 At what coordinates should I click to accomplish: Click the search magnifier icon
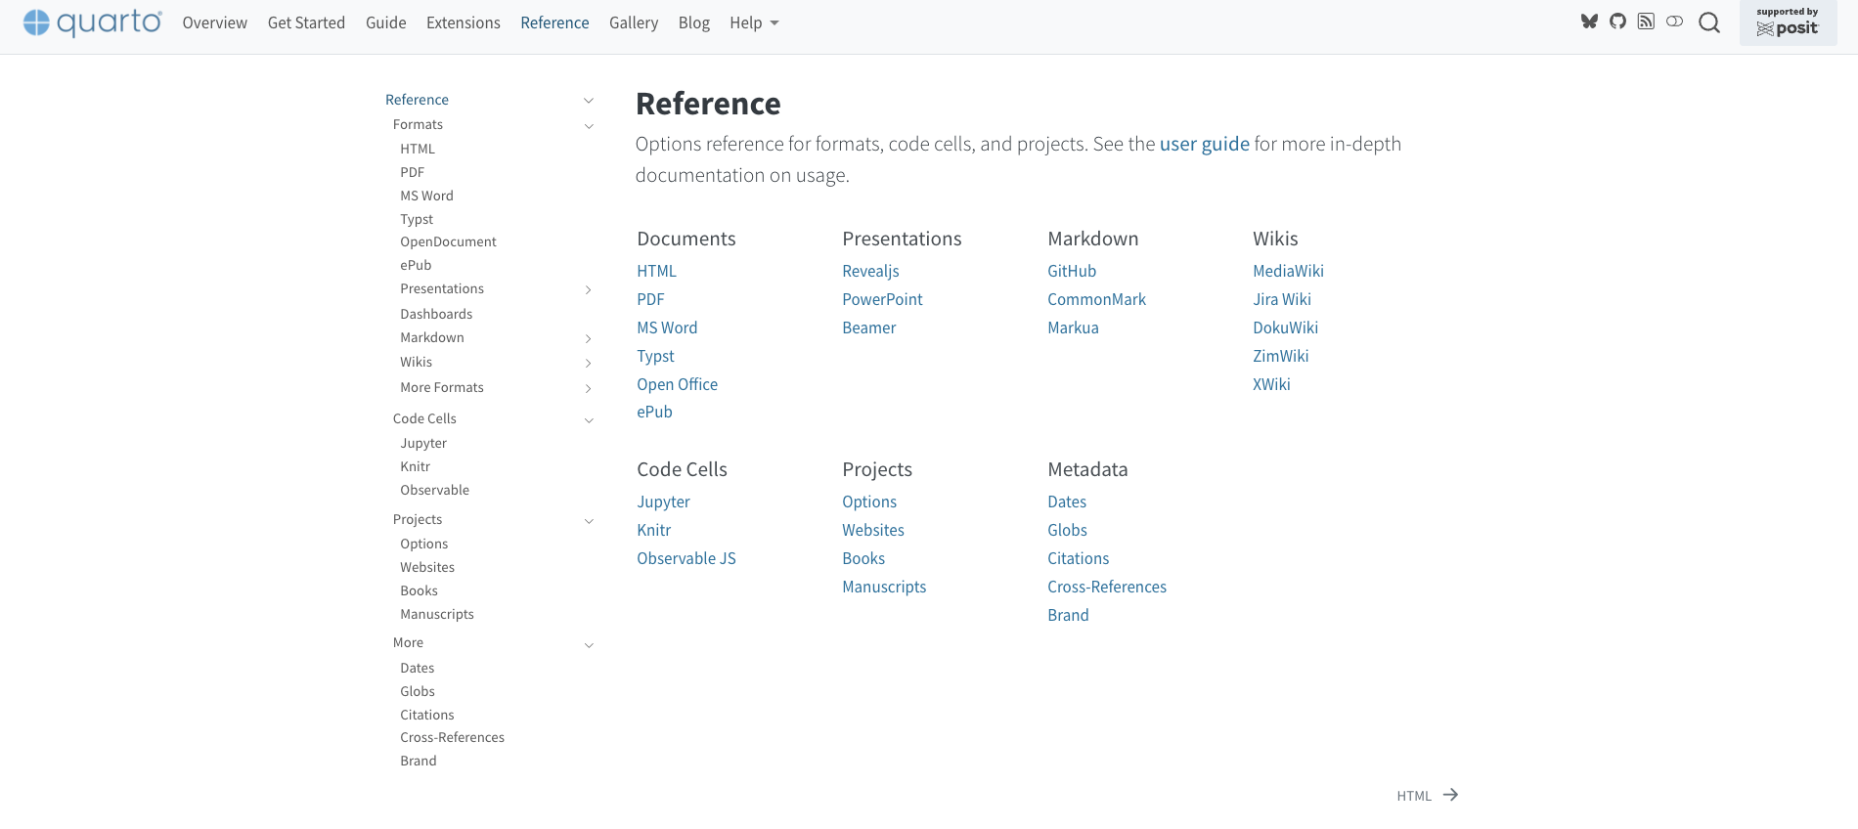[x=1708, y=22]
